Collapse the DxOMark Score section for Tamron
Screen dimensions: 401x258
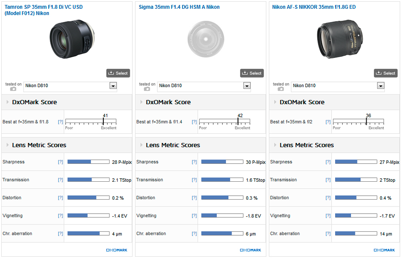(x=7, y=102)
